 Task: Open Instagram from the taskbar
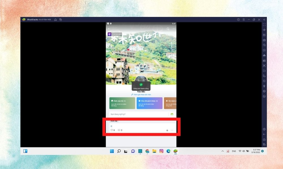(161, 151)
